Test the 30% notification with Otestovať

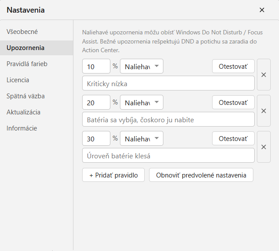pyautogui.click(x=233, y=138)
